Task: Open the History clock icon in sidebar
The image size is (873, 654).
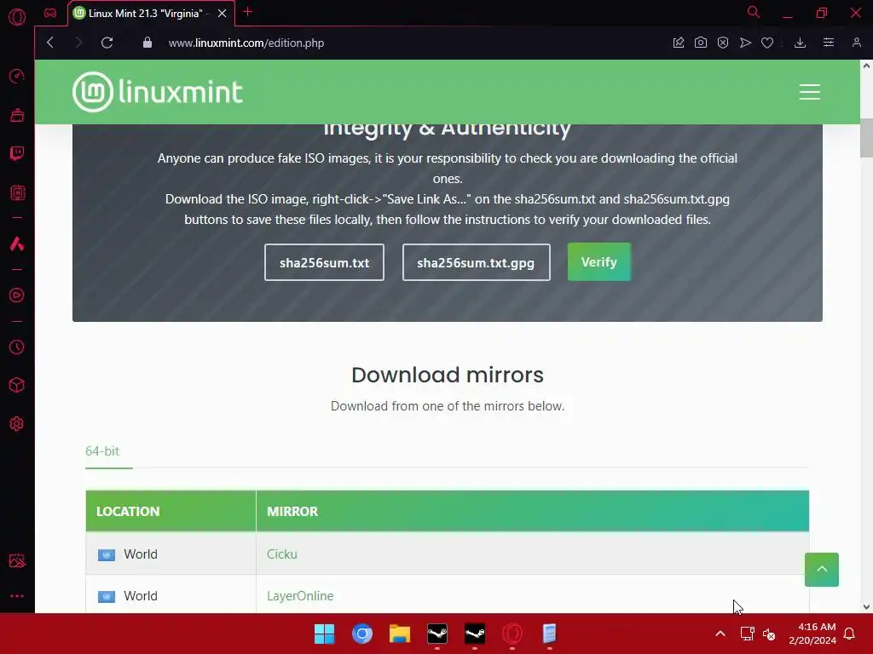Action: [17, 347]
